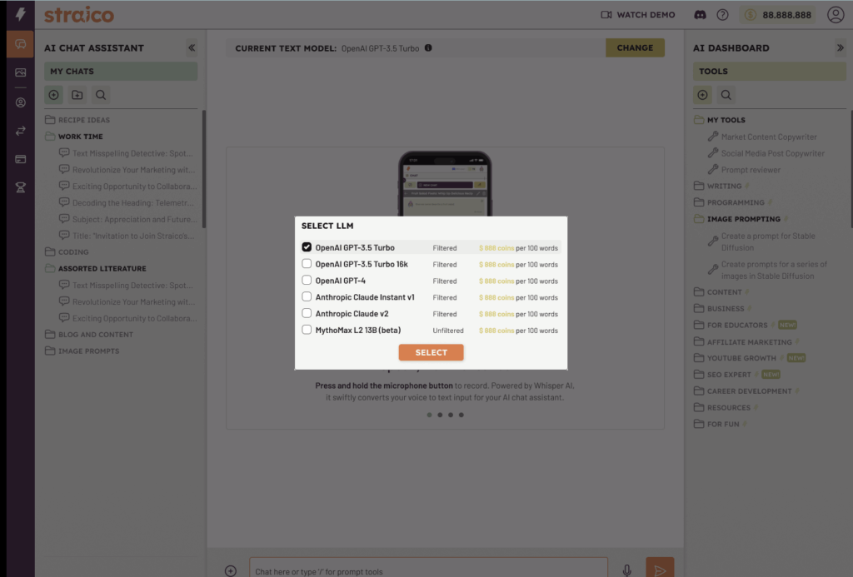Open the Market Content Copywriter tool
This screenshot has width=853, height=577.
pos(762,137)
